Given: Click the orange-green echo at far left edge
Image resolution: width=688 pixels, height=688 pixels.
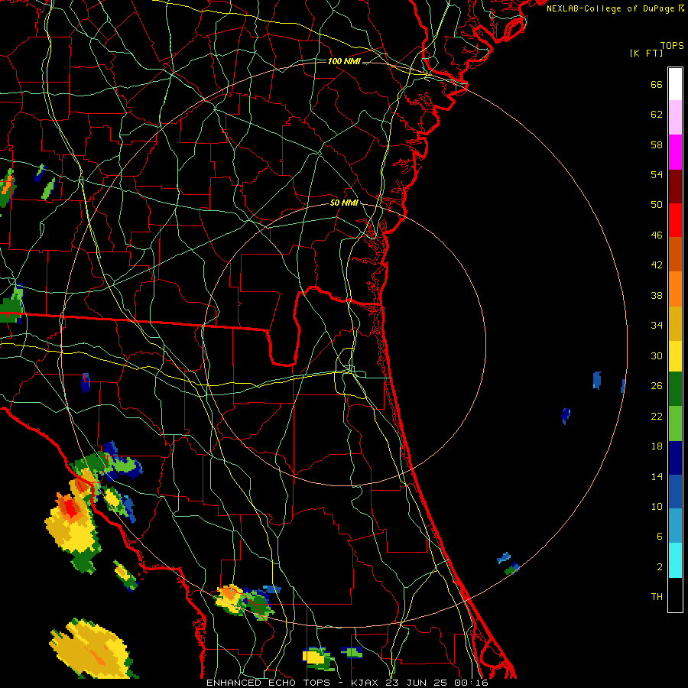Looking at the screenshot, I should (x=7, y=188).
